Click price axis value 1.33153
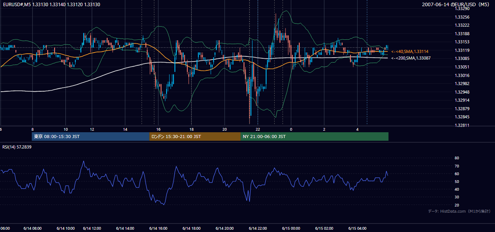The height and width of the screenshot is (232, 495). (462, 42)
